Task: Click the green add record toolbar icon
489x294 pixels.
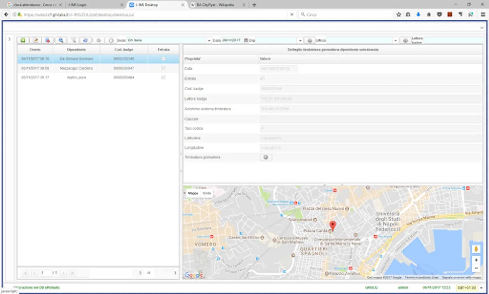Action: click(x=23, y=40)
